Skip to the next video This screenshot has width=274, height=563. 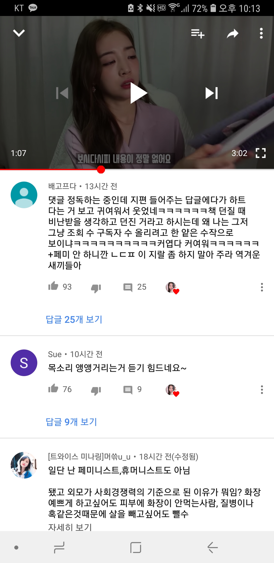click(x=212, y=93)
